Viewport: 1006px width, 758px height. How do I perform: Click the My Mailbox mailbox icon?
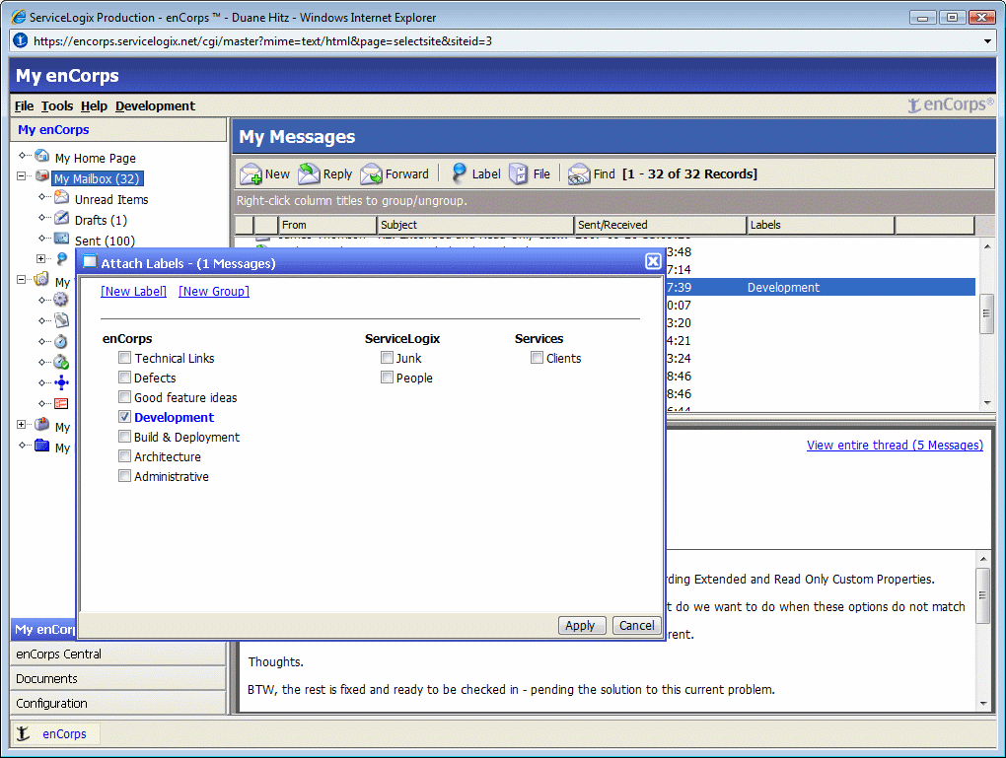(x=42, y=176)
